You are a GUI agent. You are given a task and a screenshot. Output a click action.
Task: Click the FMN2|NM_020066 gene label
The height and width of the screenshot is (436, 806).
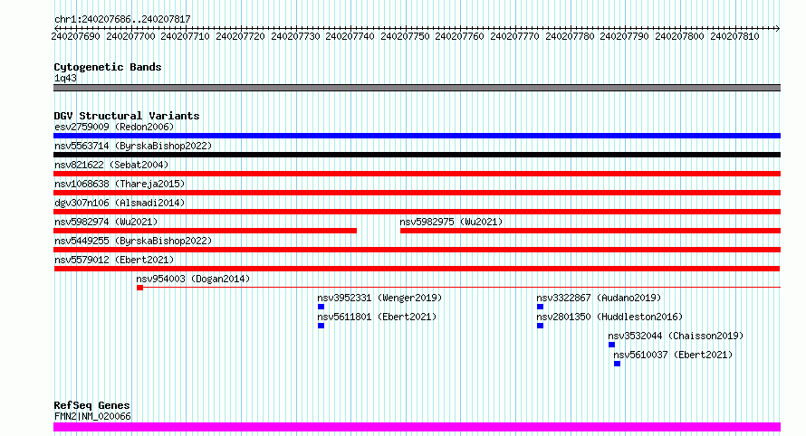tap(92, 416)
